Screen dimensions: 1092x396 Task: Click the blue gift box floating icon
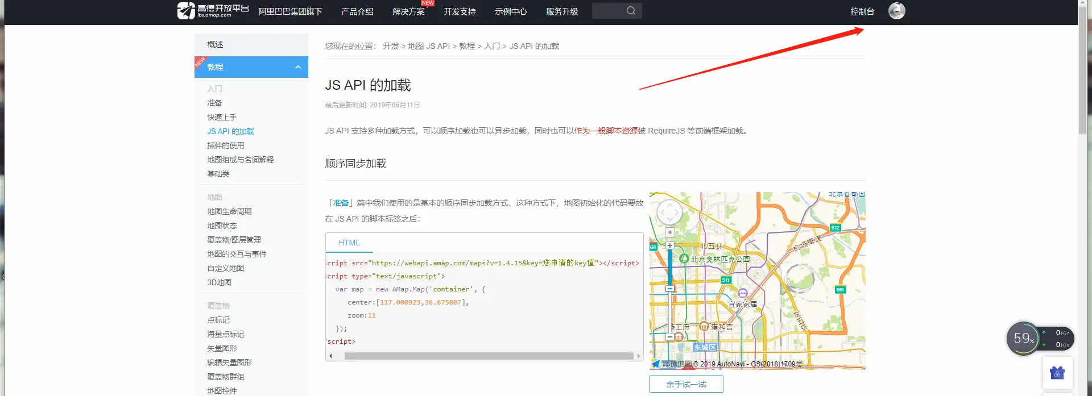(1057, 373)
